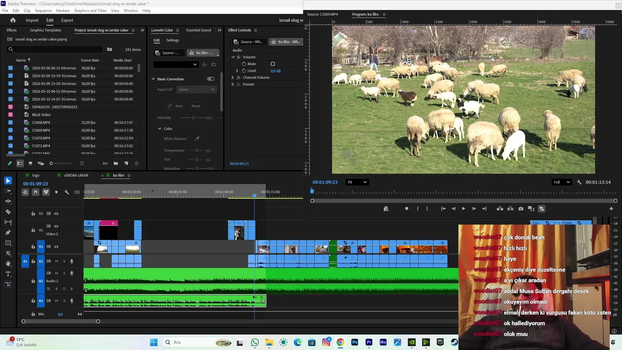The image size is (622, 350).
Task: Mark In point in Program monitor
Action: (x=417, y=209)
